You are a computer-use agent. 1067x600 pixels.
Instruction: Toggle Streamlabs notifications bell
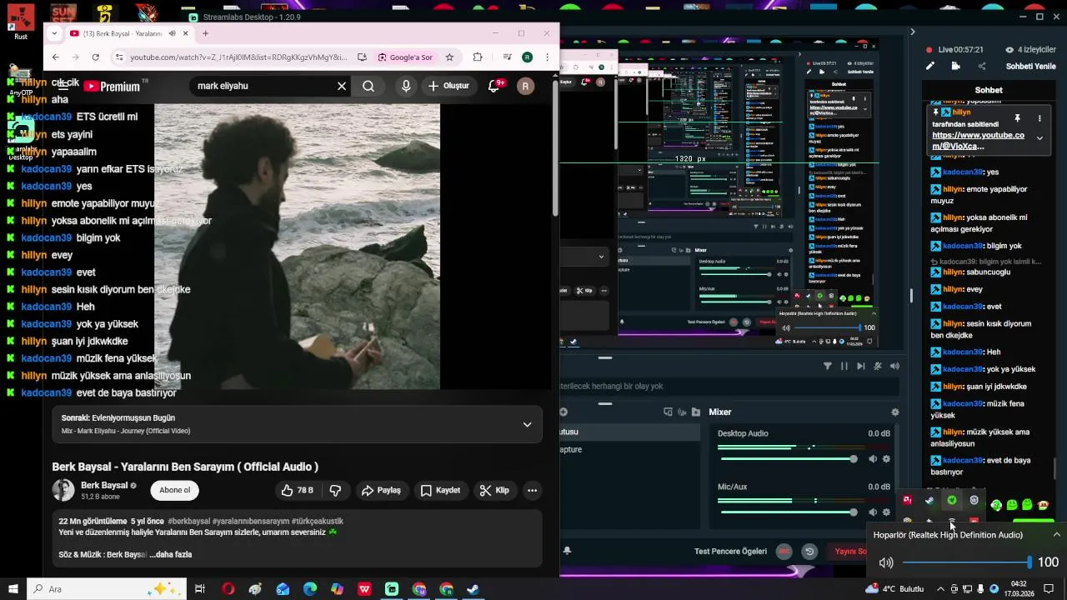(567, 551)
